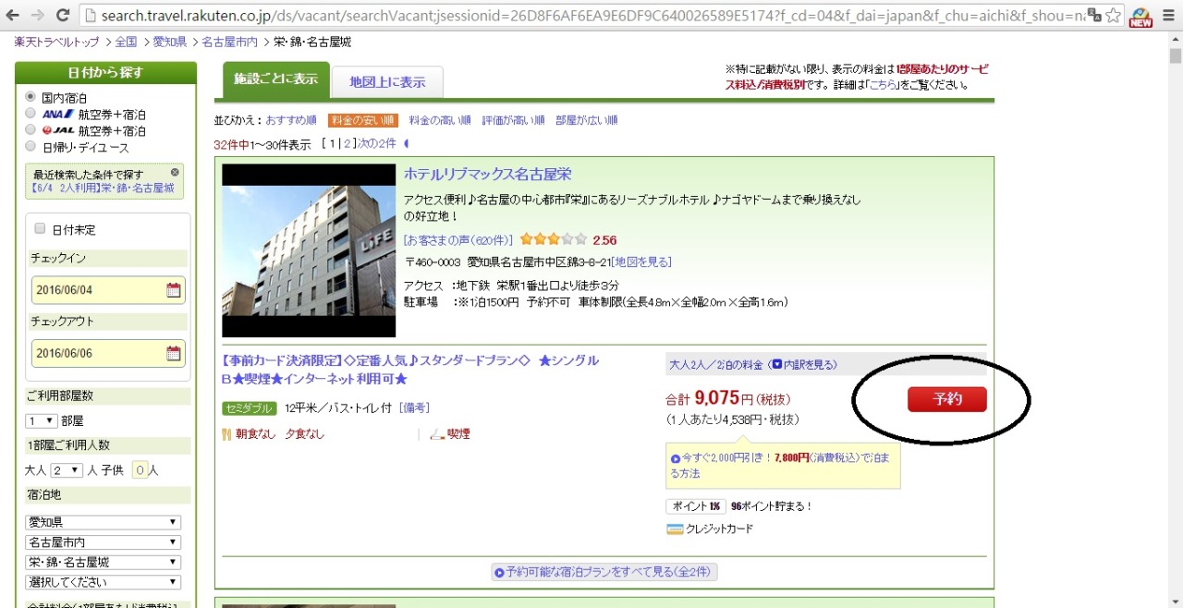This screenshot has height=608, width=1183.
Task: Click the browser forward arrow
Action: pyautogui.click(x=38, y=15)
